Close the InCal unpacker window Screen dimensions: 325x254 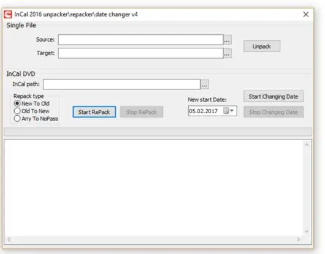point(306,15)
